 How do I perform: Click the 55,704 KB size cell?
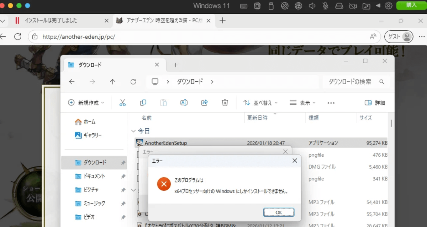377,214
